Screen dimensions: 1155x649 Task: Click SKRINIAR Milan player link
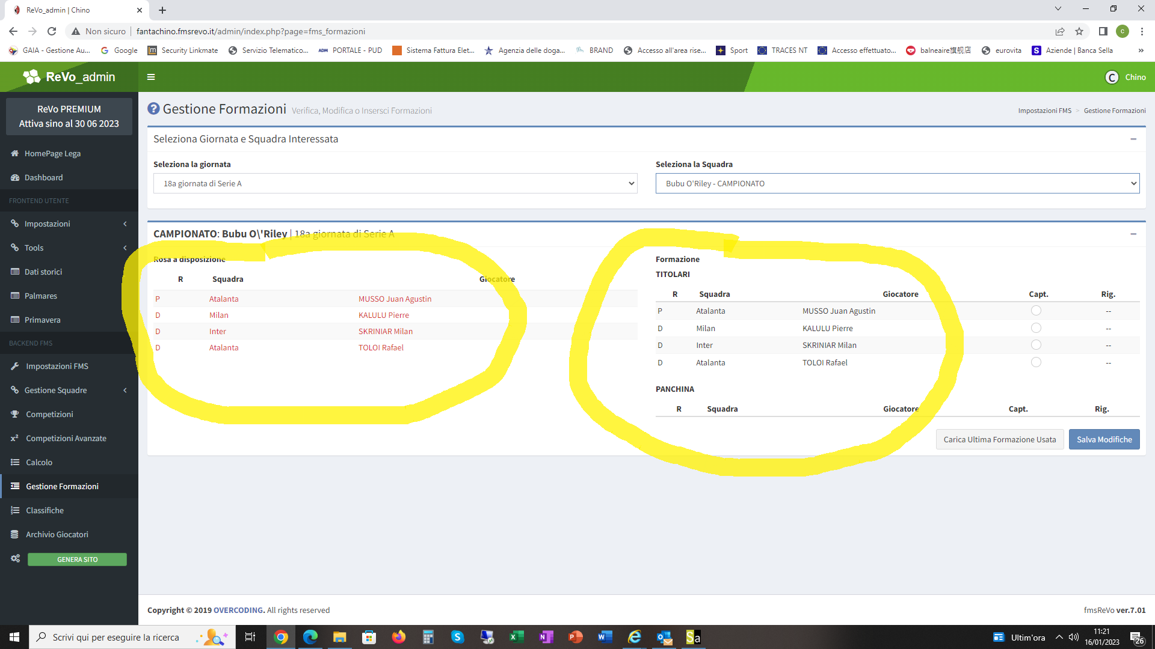point(385,331)
